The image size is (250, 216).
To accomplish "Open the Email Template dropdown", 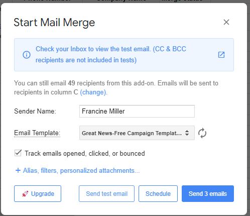I will click(x=137, y=133).
